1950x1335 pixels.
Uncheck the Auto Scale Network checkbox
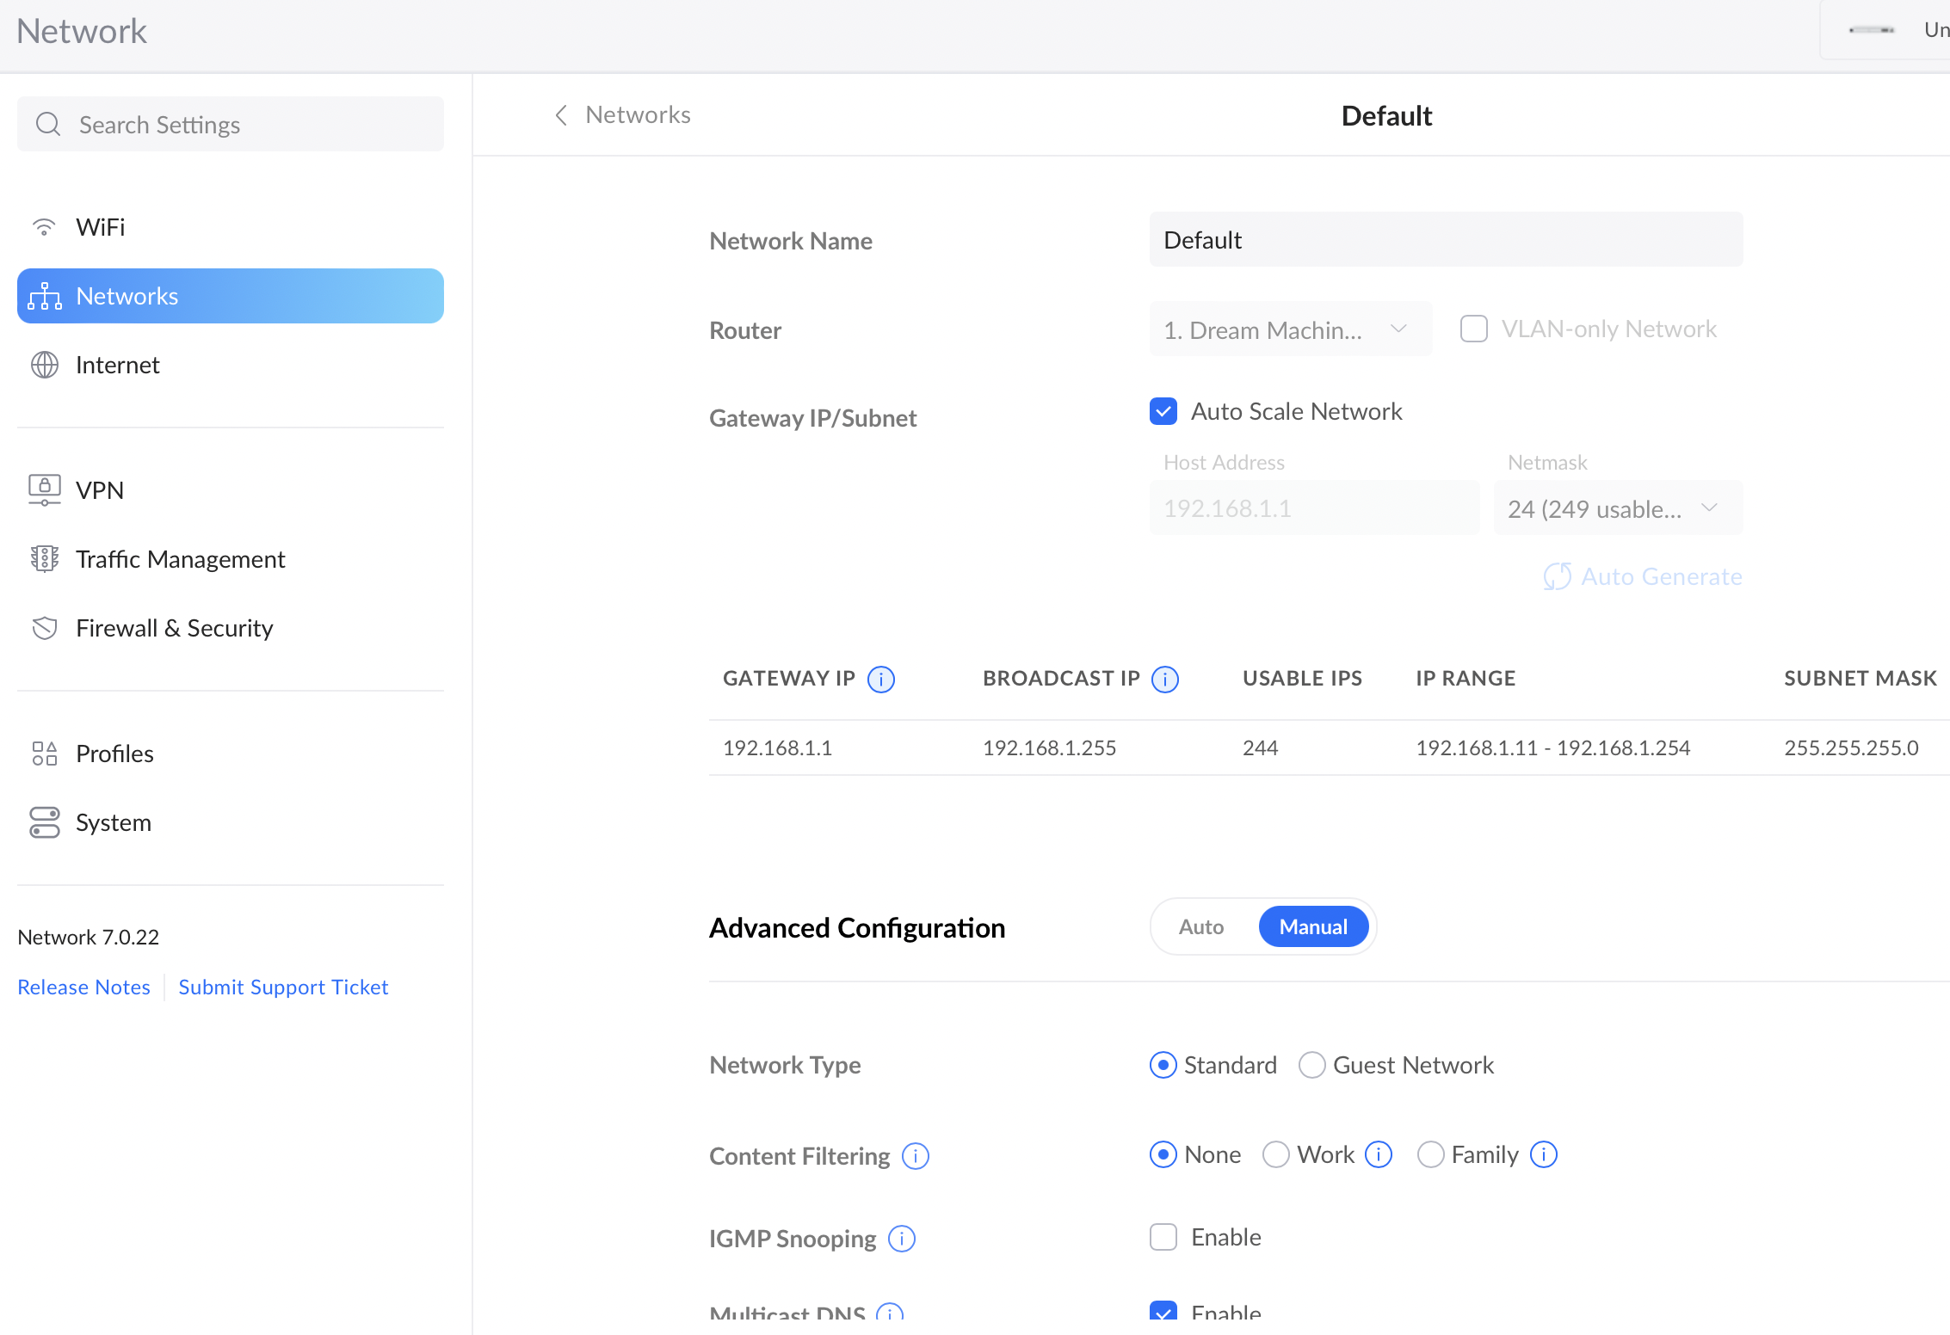click(x=1163, y=411)
